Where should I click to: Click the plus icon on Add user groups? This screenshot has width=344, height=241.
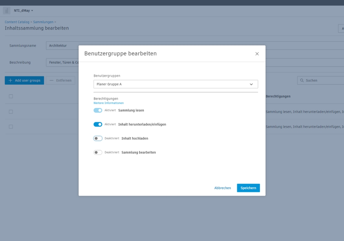10,81
